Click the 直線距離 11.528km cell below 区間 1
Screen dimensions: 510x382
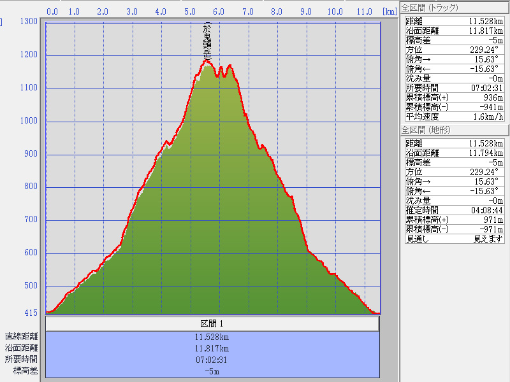(212, 337)
